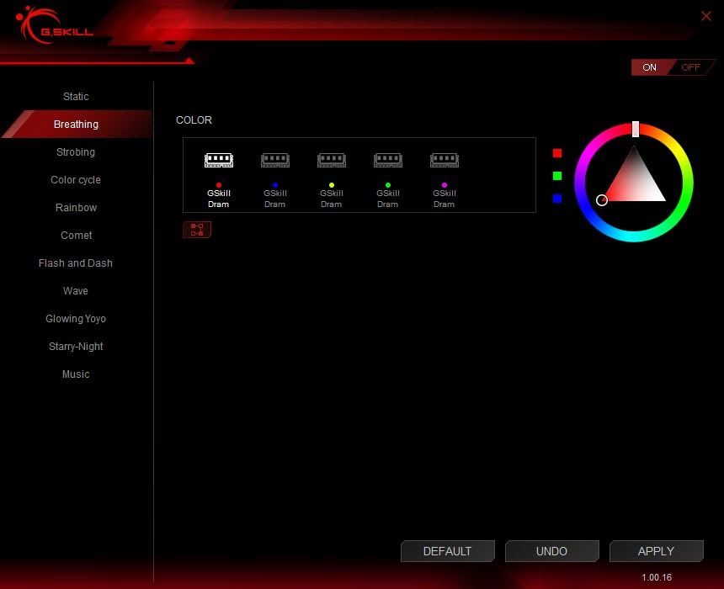Pick the red preset color swatch
724x589 pixels.
click(x=557, y=153)
